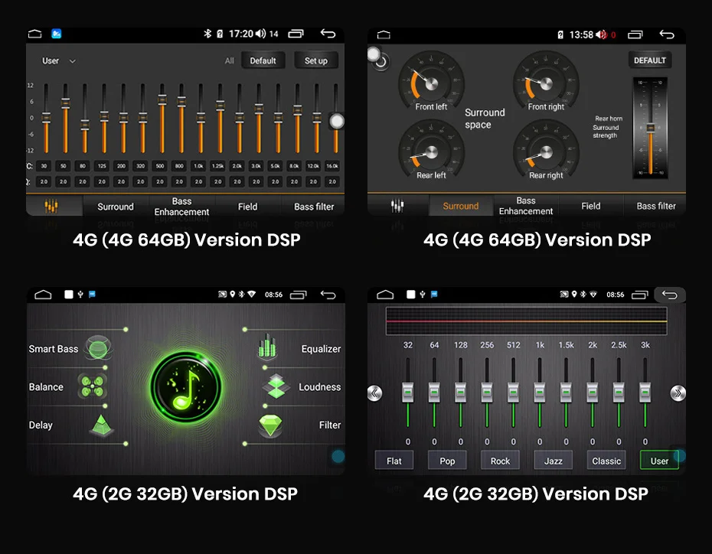Tap the muted volume icon showing 0
Screen dimensions: 712x554
(x=601, y=34)
